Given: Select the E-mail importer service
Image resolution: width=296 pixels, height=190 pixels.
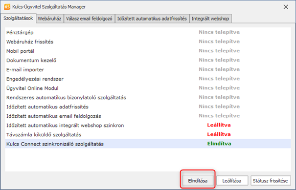Looking at the screenshot, I should tap(148, 69).
